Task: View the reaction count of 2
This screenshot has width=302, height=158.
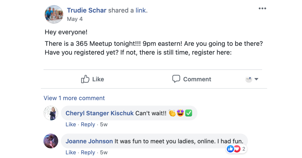Action: 244,149
